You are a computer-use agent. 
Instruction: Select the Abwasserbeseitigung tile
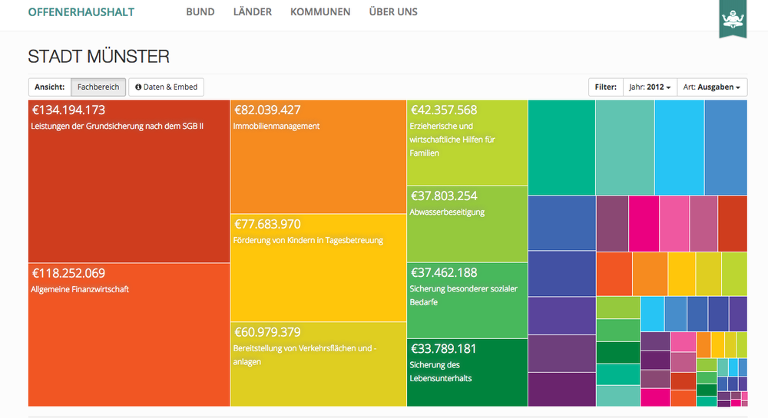pyautogui.click(x=467, y=224)
